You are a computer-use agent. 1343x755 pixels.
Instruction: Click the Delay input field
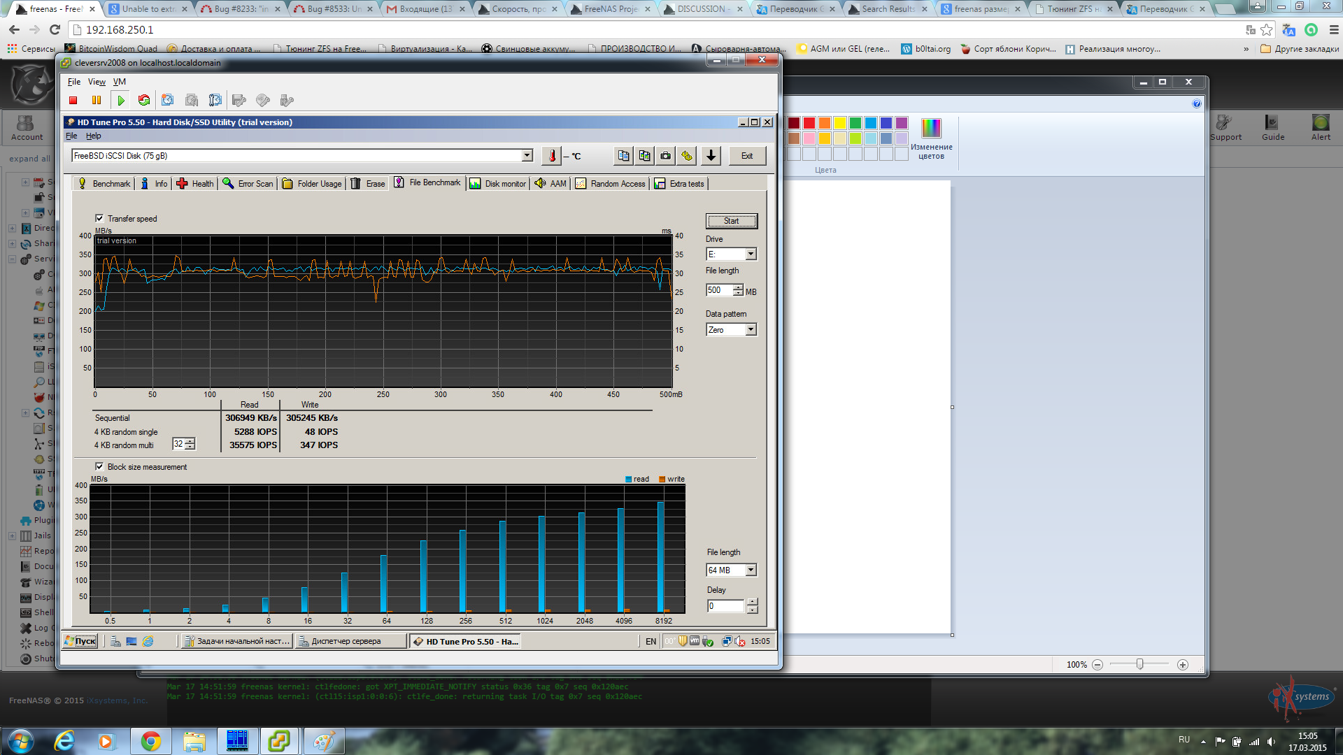point(726,606)
